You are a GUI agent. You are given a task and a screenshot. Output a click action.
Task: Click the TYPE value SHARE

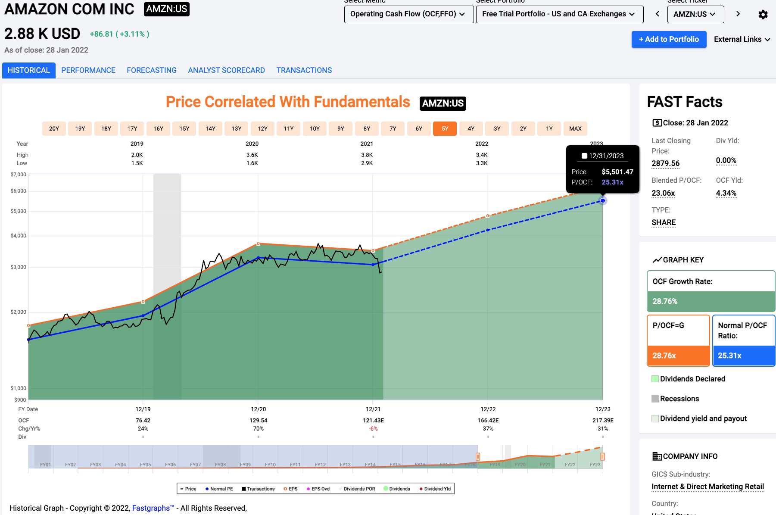click(664, 222)
